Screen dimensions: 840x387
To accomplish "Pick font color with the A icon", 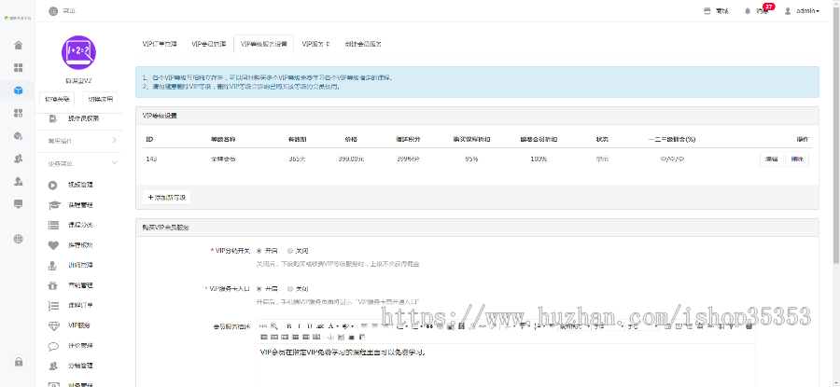I will click(x=331, y=326).
